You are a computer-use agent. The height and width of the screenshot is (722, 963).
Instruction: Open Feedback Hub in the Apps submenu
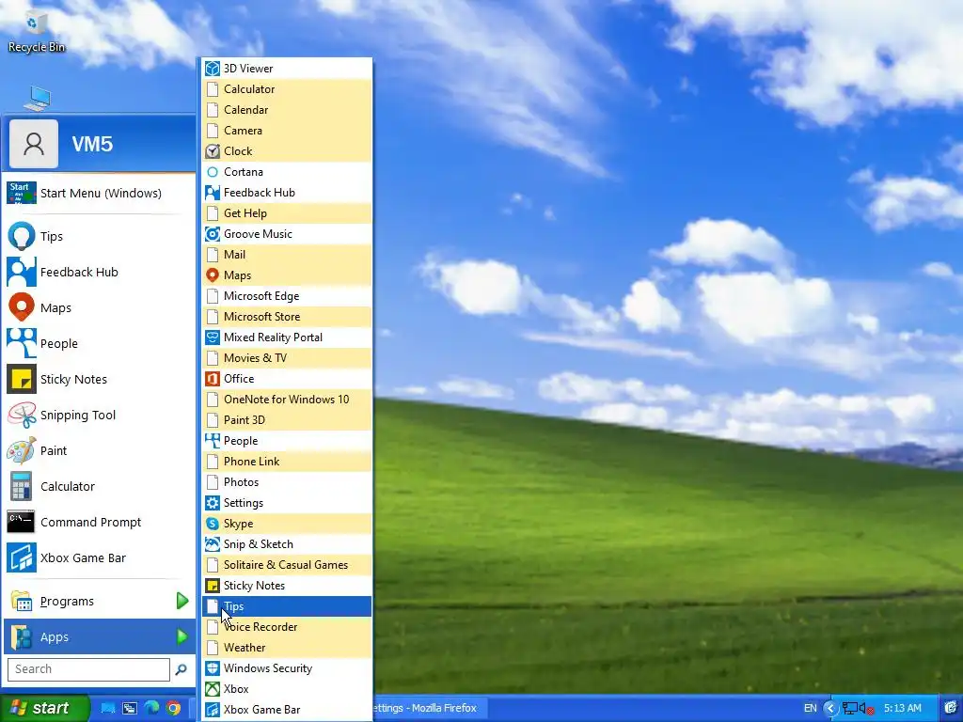pos(287,193)
